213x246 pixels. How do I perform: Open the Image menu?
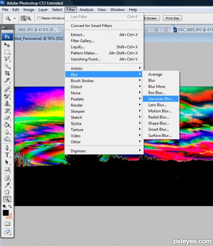pyautogui.click(x=29, y=10)
